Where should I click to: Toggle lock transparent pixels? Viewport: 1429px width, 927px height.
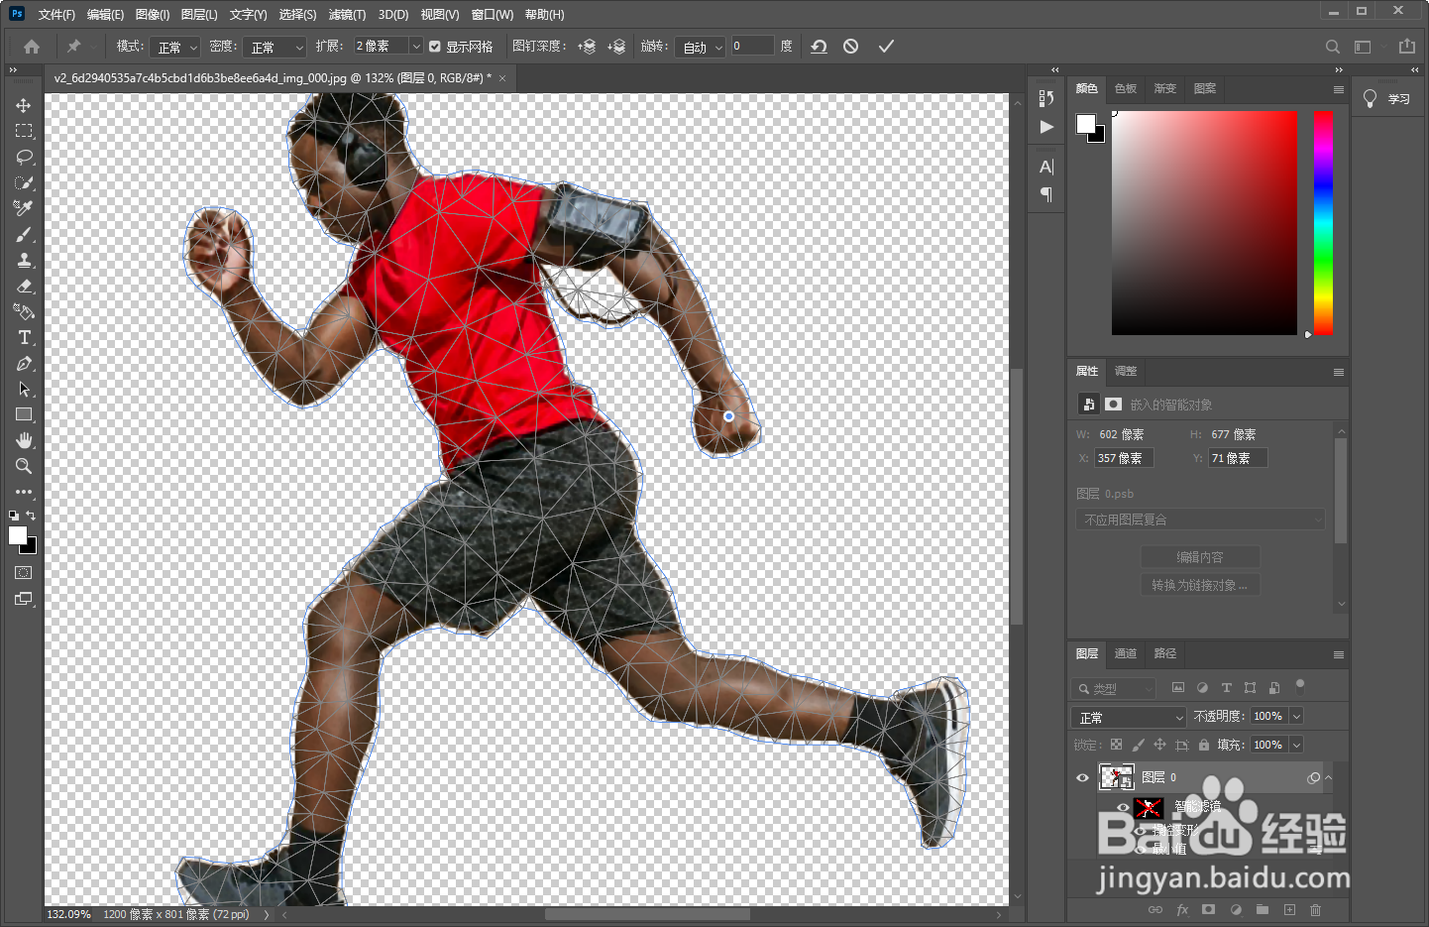(x=1116, y=745)
